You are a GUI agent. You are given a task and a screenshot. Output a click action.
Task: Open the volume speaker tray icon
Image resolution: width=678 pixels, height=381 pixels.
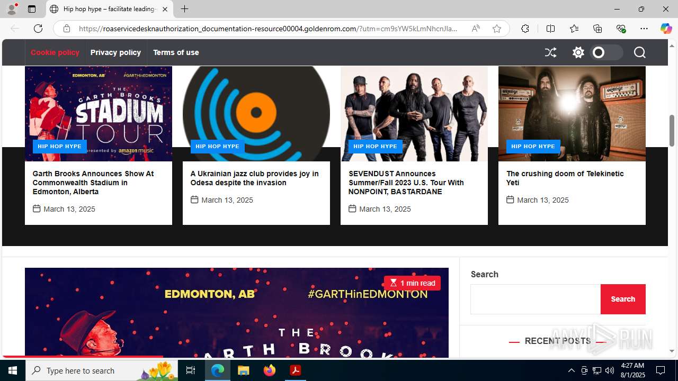pyautogui.click(x=610, y=370)
